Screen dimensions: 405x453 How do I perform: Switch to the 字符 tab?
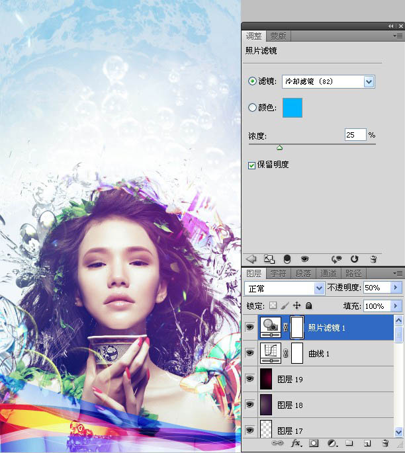278,273
